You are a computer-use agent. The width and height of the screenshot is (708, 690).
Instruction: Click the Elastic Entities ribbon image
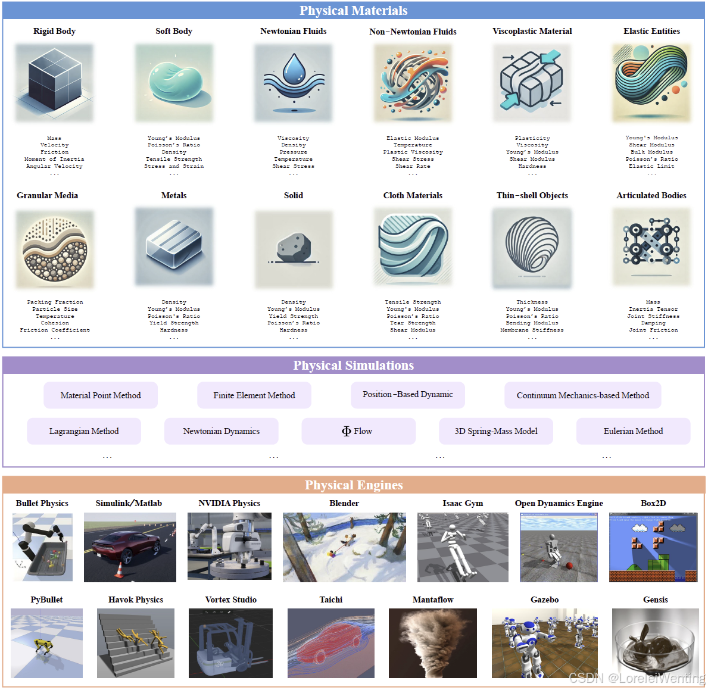tap(651, 83)
